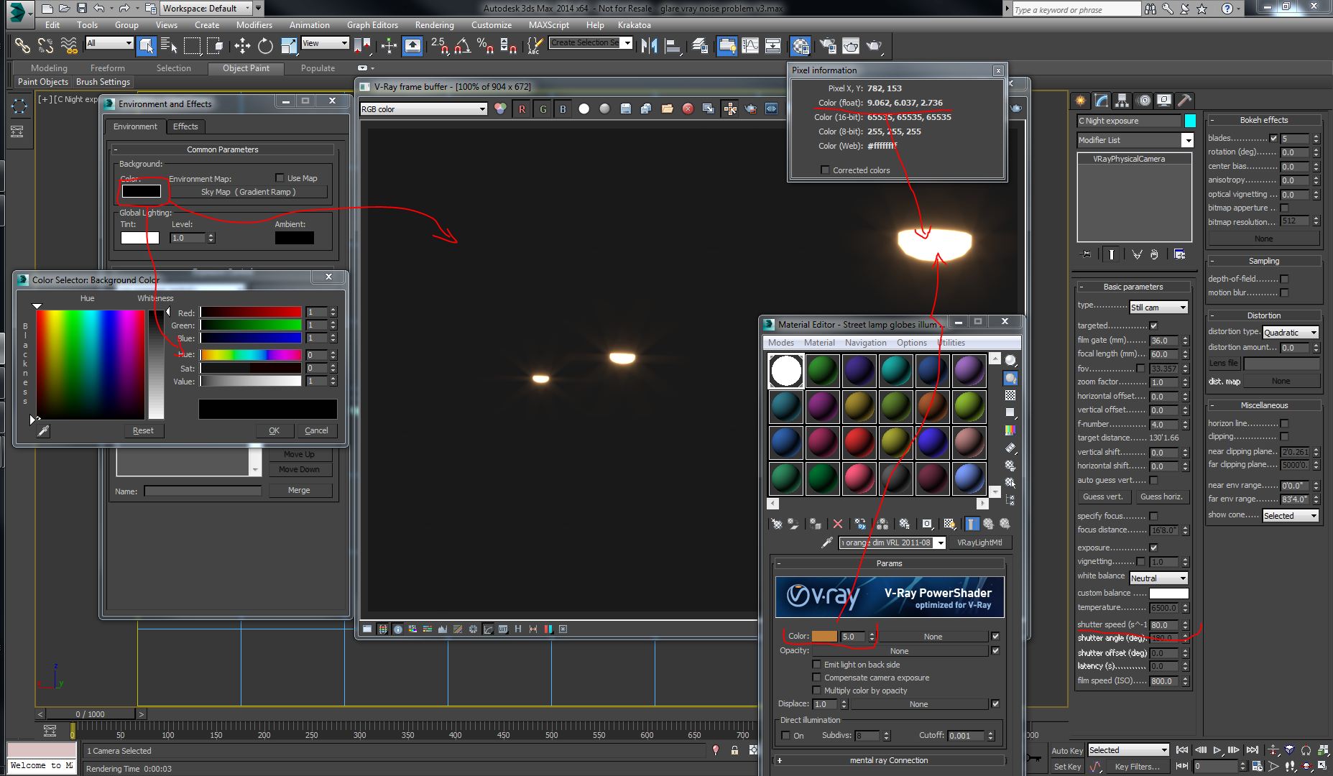Open Freeform ribbon tab
This screenshot has width=1333, height=776.
click(x=108, y=68)
